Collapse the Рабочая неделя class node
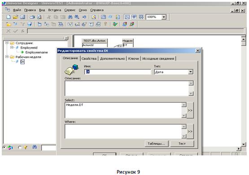This screenshot has height=175, width=249. (7, 57)
